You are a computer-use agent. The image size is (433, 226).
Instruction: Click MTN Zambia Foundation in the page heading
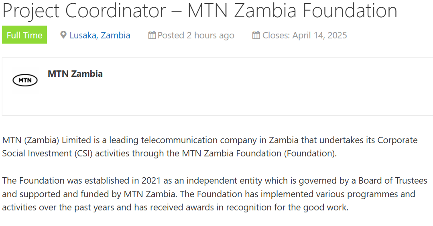(292, 10)
